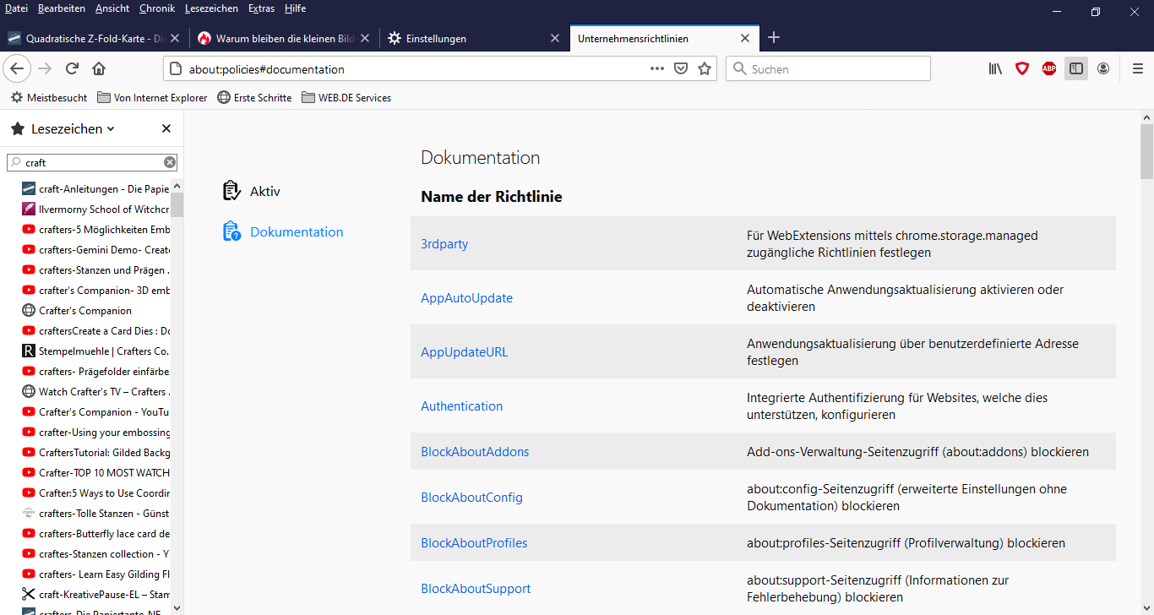Select the Aktiv policies section

(264, 192)
